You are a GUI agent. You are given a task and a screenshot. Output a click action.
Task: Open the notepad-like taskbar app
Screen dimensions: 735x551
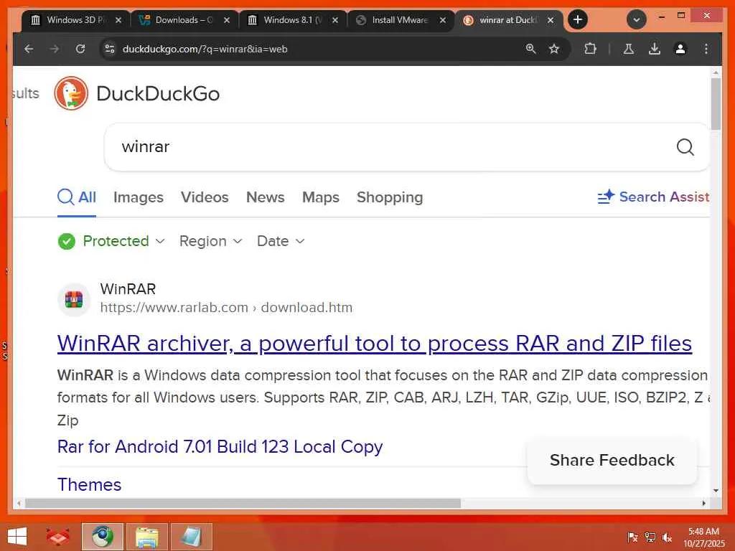(x=191, y=537)
